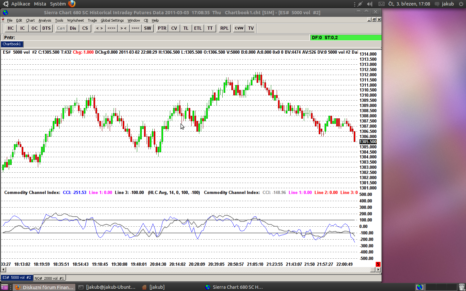Screen dimensions: 466x291
Task: Select the PTR pointer tool
Action: click(x=162, y=28)
